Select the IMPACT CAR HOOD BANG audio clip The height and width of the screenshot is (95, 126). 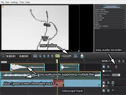[x=70, y=67]
